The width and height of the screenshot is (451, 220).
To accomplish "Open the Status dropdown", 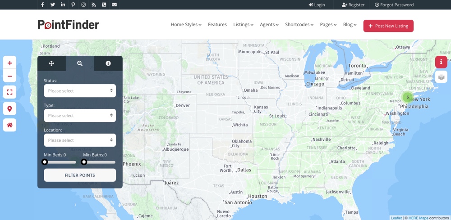I will click(80, 90).
